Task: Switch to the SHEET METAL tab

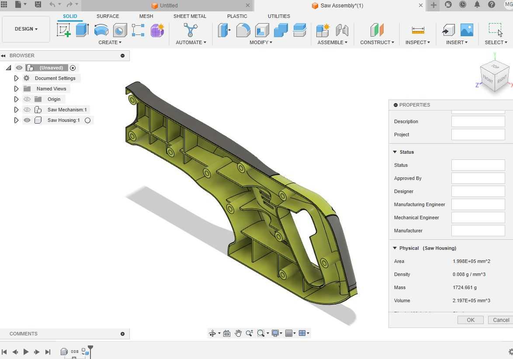Action: click(190, 16)
